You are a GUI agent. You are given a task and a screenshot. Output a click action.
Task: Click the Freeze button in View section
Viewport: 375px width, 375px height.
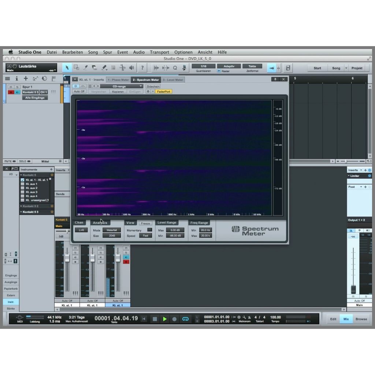click(145, 223)
